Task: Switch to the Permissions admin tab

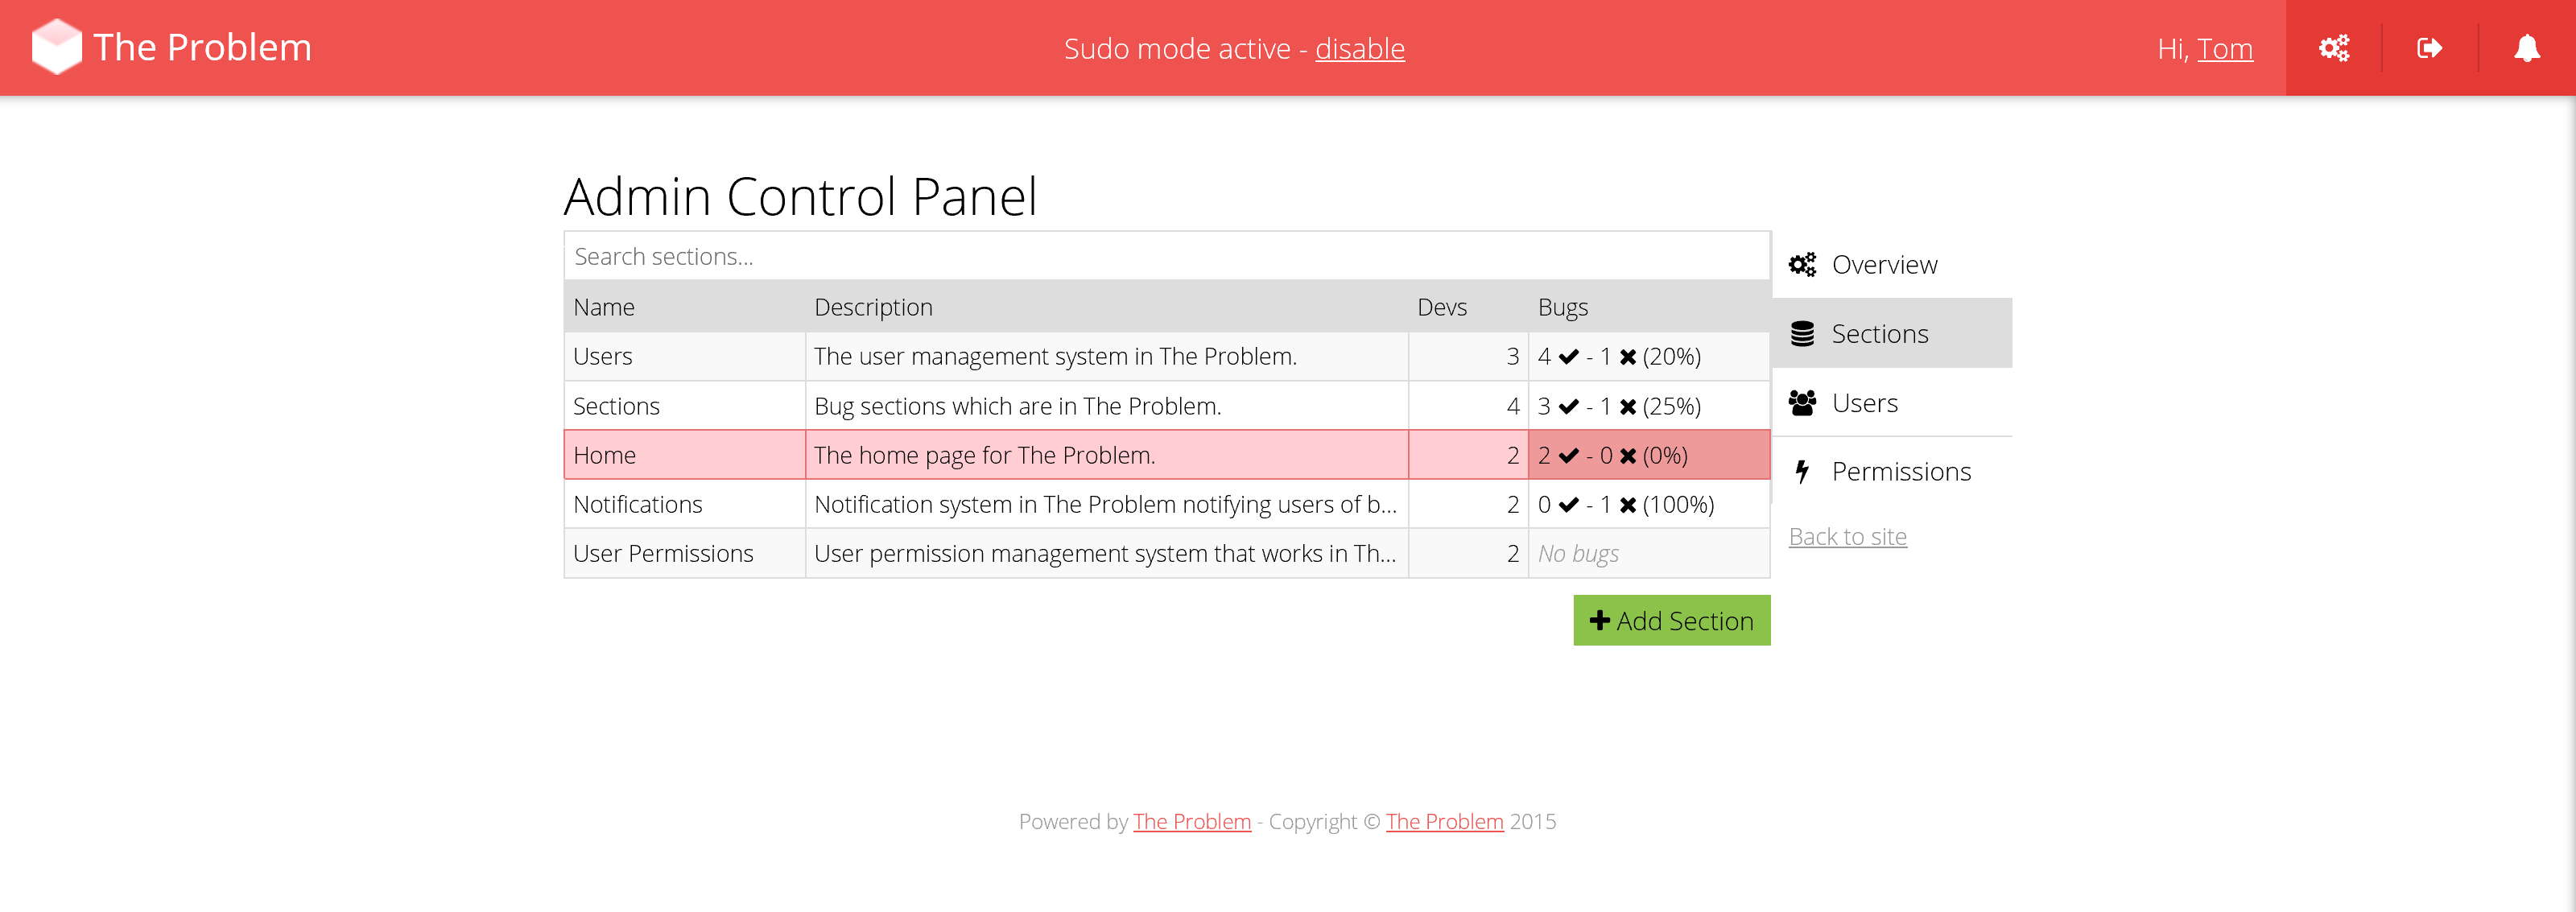Action: coord(1901,472)
